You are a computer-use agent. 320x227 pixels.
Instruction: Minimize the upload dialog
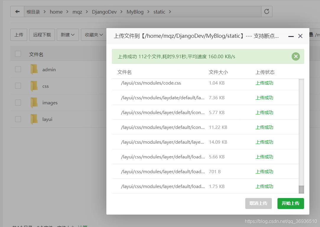pos(291,36)
